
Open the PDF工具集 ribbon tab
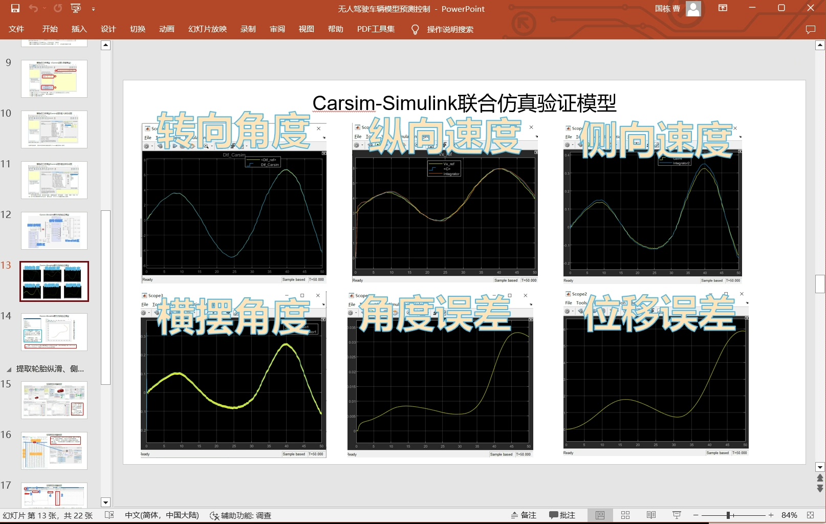tap(376, 29)
